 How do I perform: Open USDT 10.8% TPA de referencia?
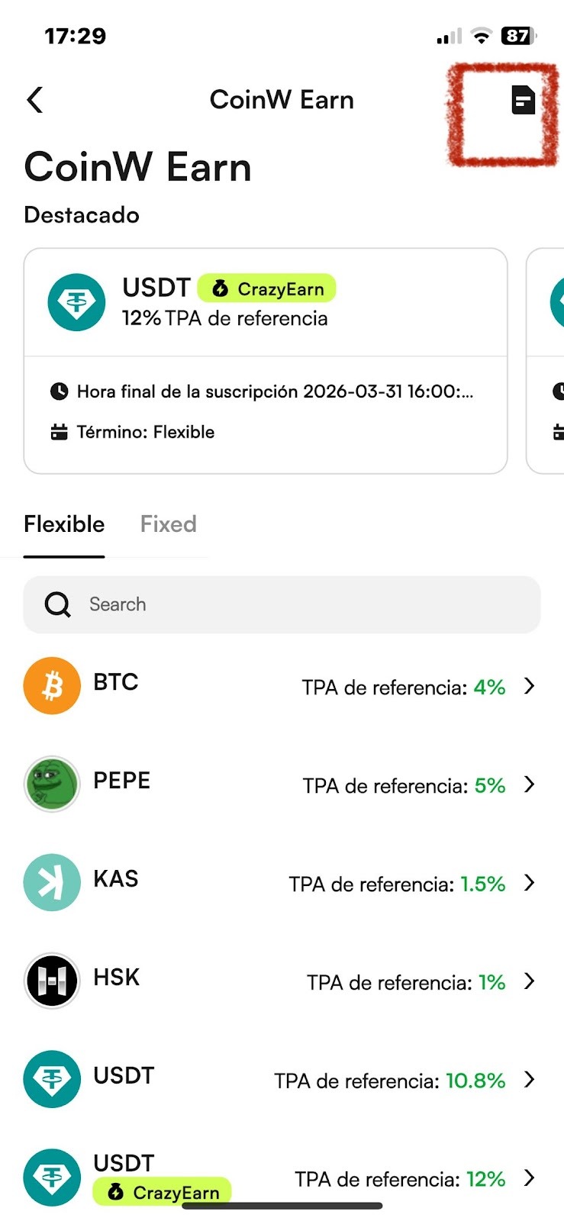[x=390, y=1081]
